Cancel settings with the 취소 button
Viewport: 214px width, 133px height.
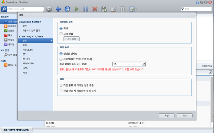point(184,116)
